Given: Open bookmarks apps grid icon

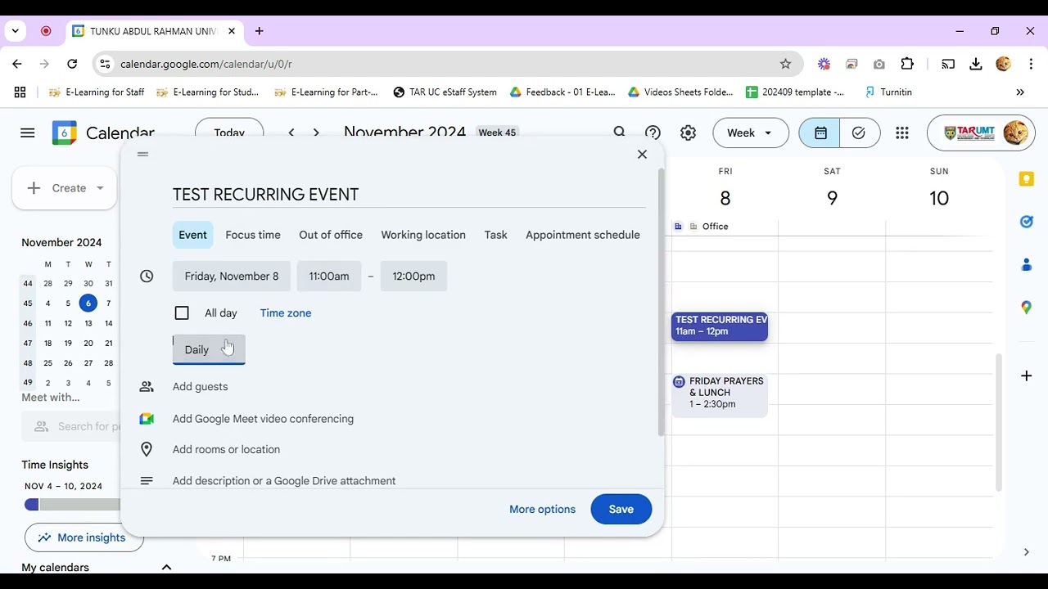Looking at the screenshot, I should [20, 92].
